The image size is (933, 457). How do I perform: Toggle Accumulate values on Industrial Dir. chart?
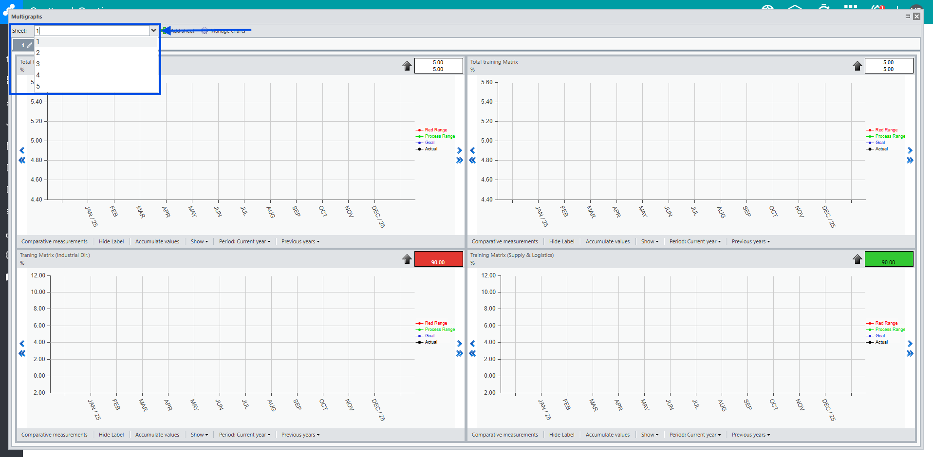pos(157,435)
